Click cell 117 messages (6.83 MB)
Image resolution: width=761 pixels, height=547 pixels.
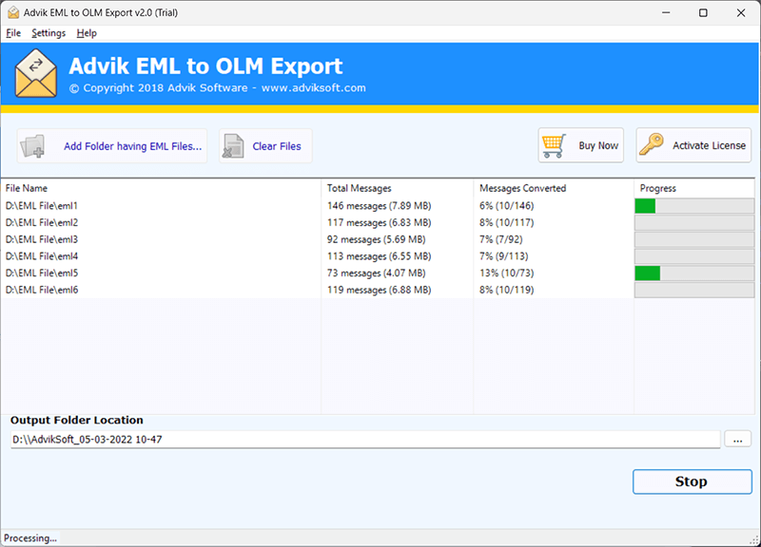[x=379, y=223]
